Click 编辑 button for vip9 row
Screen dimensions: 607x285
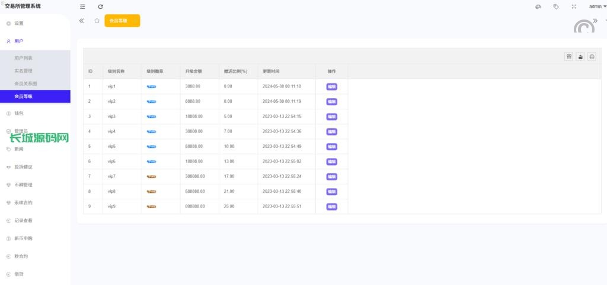point(331,206)
